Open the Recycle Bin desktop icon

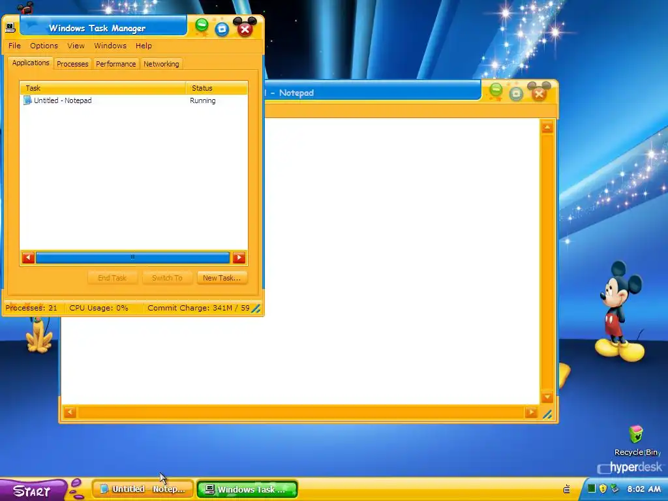635,440
